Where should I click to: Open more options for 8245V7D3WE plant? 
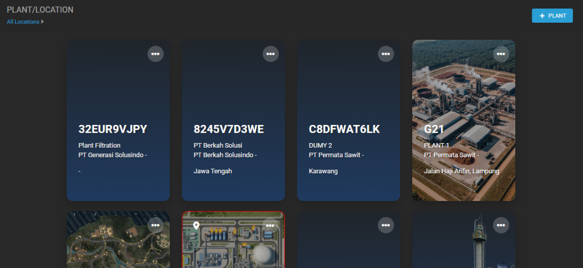pyautogui.click(x=270, y=54)
